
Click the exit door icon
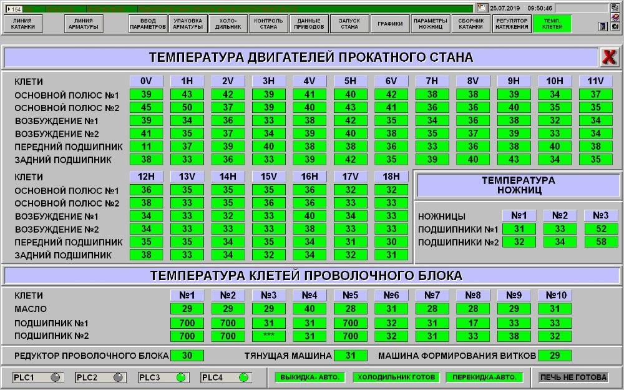[x=603, y=26]
